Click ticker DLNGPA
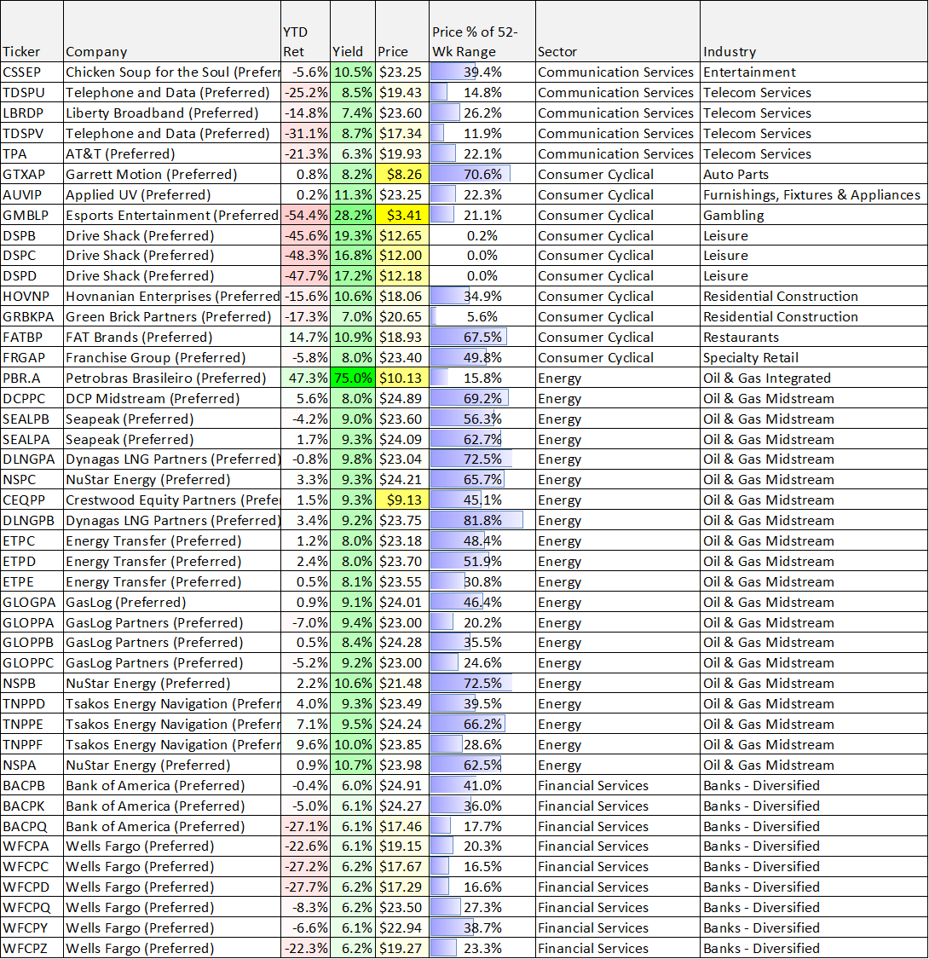This screenshot has width=929, height=959. [x=32, y=459]
